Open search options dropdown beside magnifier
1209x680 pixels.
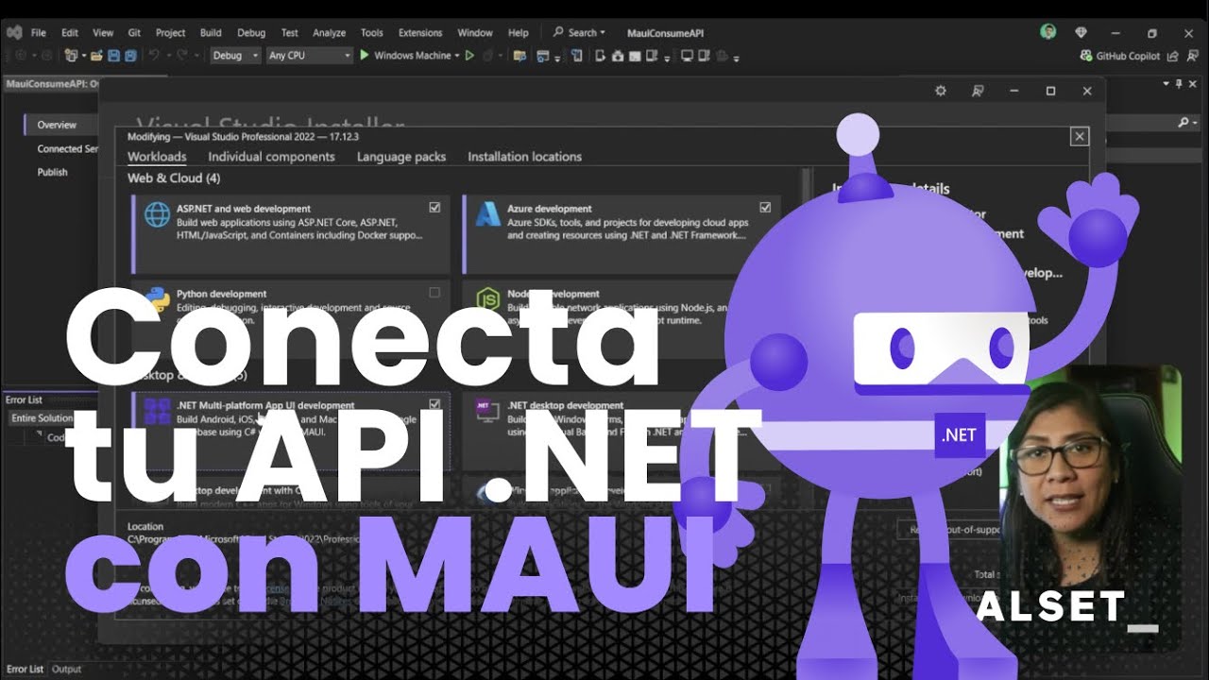1194,123
